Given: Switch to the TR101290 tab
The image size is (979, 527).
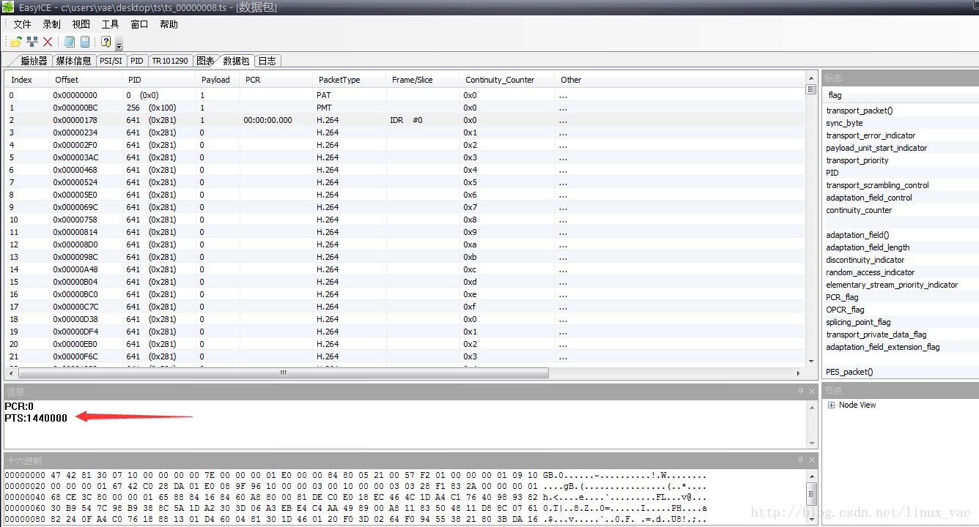Looking at the screenshot, I should point(170,61).
